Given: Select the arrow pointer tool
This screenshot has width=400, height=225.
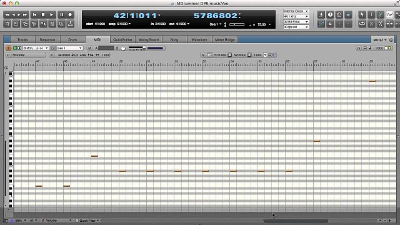Looking at the screenshot, I should pos(362,15).
